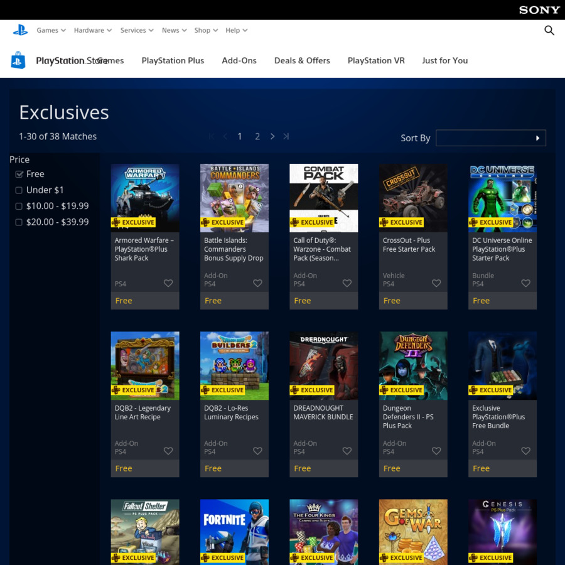
Task: Wishlist Call of Duty Warzone Combat Pack
Action: (347, 283)
